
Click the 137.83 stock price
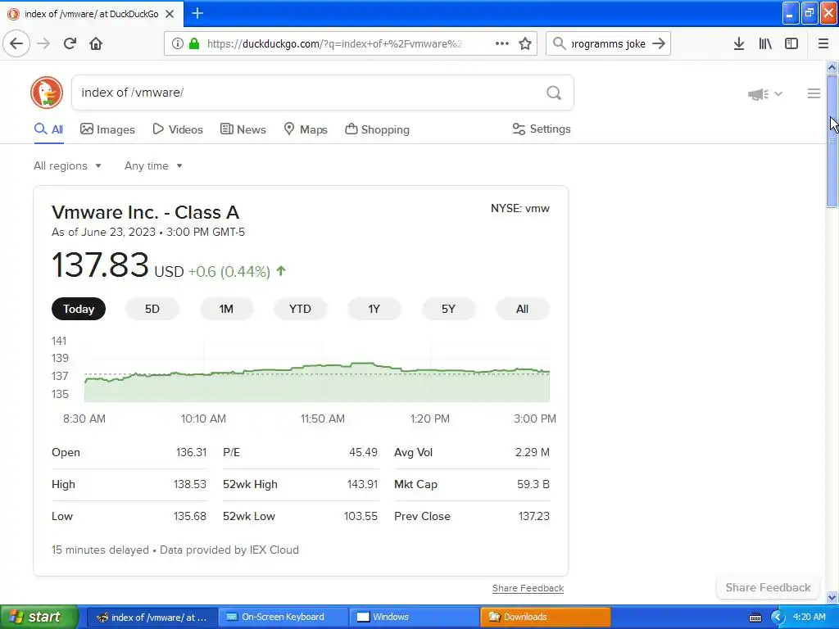[100, 265]
